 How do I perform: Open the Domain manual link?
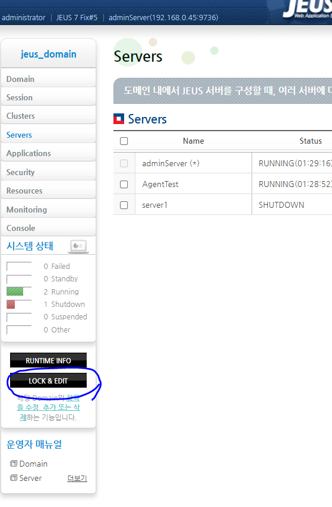pyautogui.click(x=33, y=464)
